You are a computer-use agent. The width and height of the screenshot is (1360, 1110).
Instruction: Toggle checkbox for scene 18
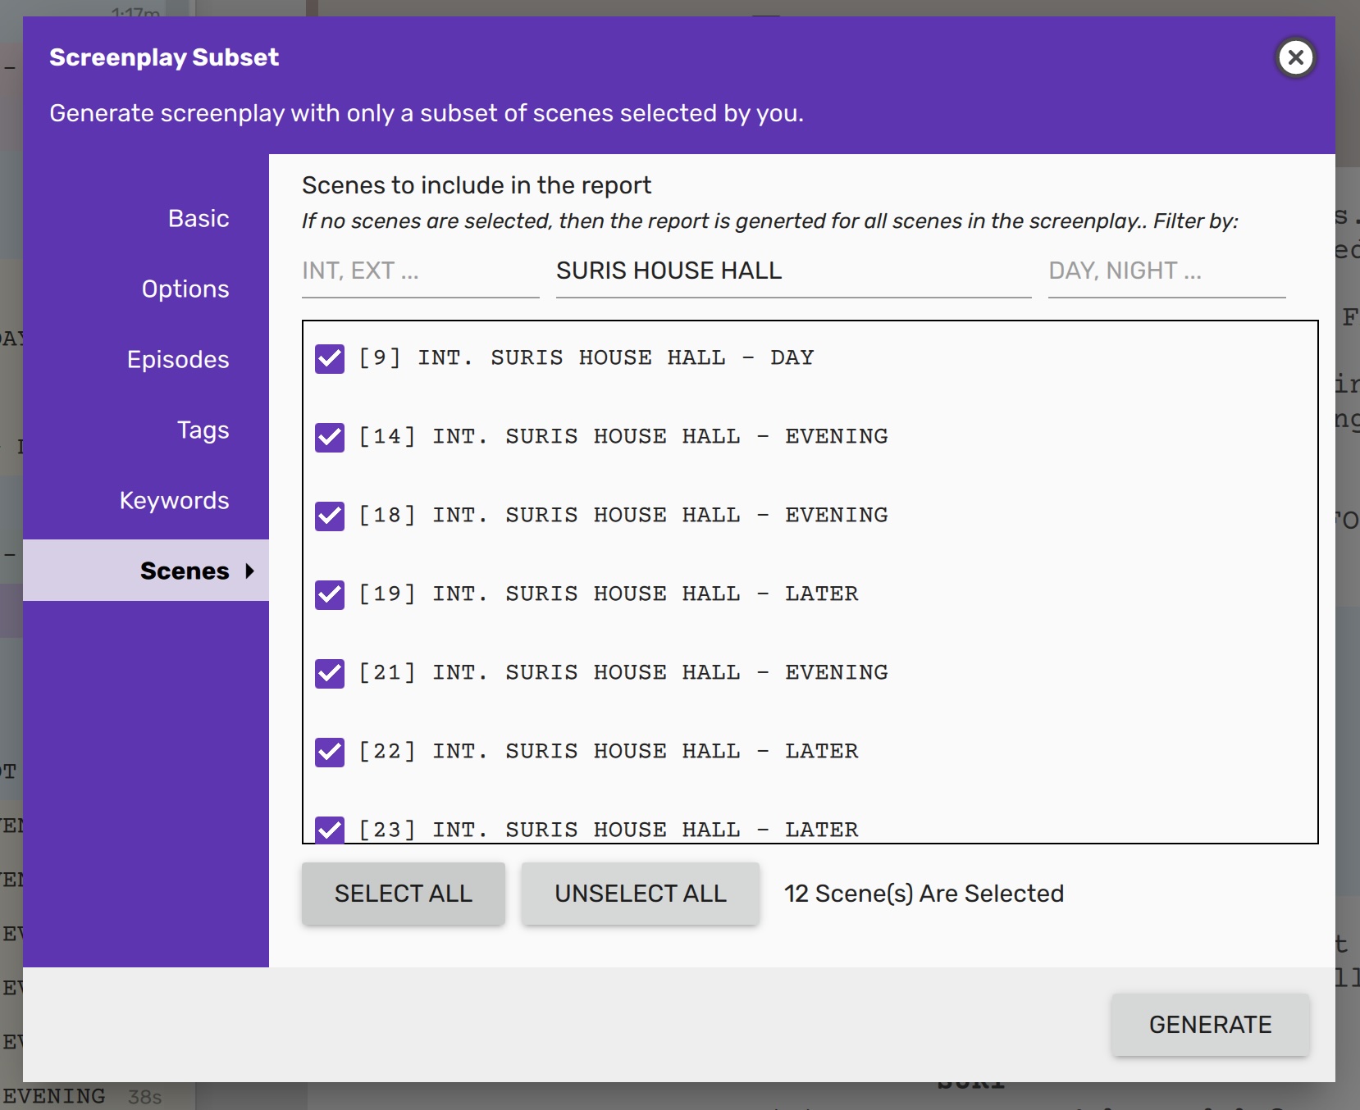pyautogui.click(x=330, y=516)
